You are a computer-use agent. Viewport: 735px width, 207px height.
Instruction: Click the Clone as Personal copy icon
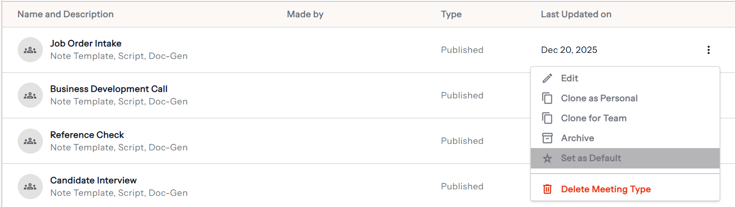coord(548,98)
